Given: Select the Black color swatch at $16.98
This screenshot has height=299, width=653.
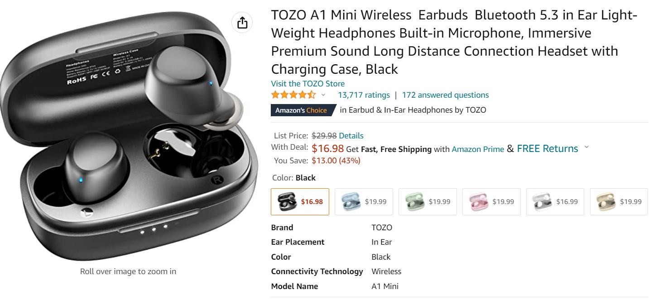Looking at the screenshot, I should [300, 201].
